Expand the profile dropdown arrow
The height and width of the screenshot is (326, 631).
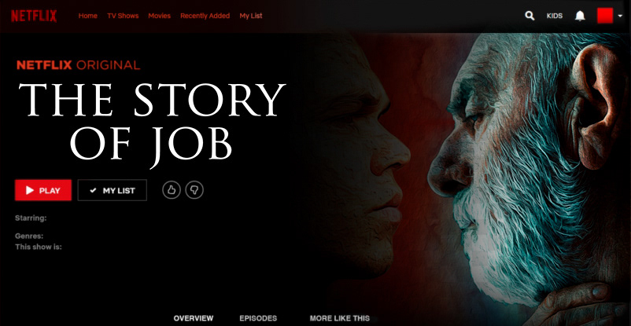[x=620, y=16]
